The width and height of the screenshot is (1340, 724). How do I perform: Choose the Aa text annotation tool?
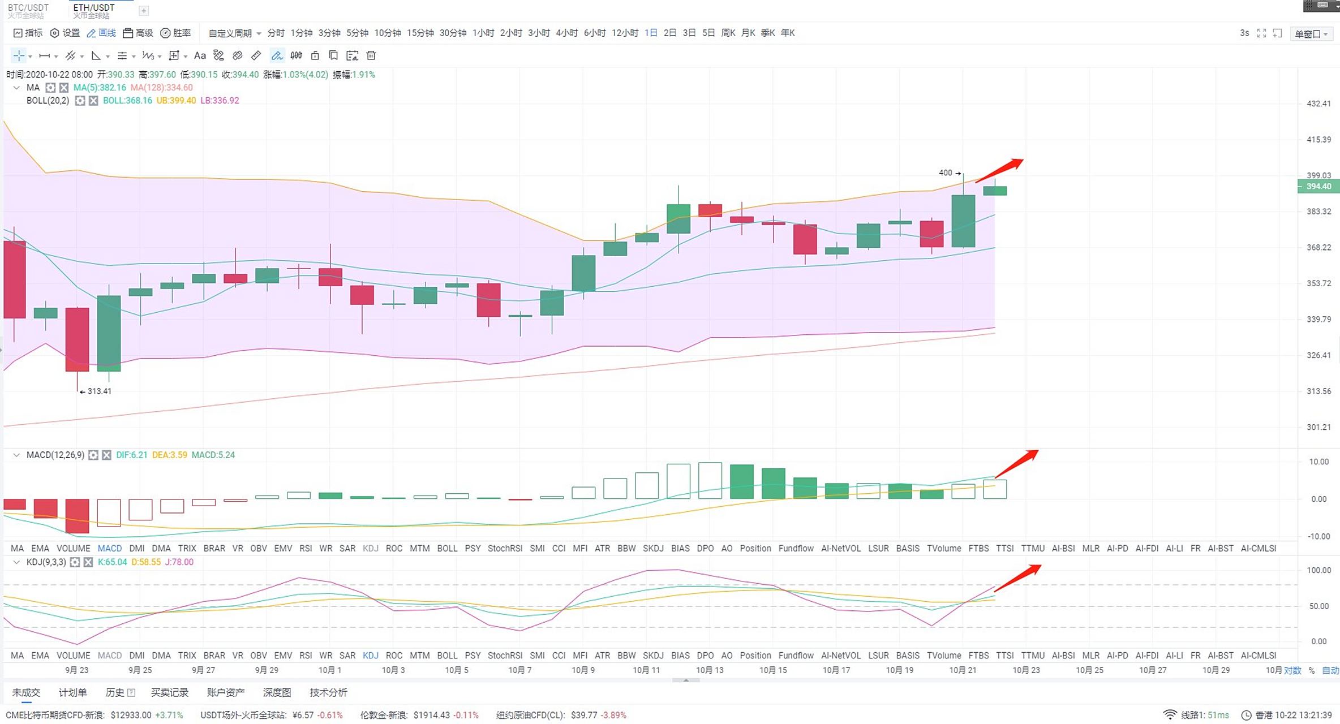200,55
